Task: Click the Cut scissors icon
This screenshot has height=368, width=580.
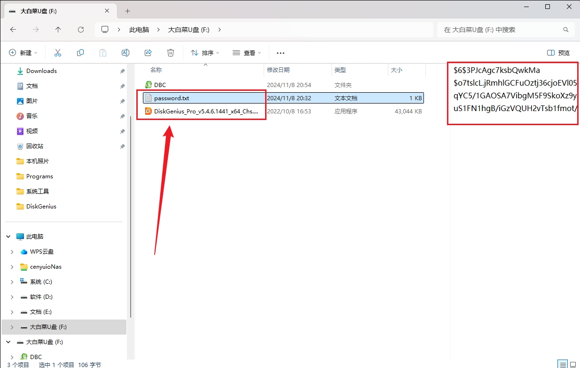Action: tap(58, 53)
